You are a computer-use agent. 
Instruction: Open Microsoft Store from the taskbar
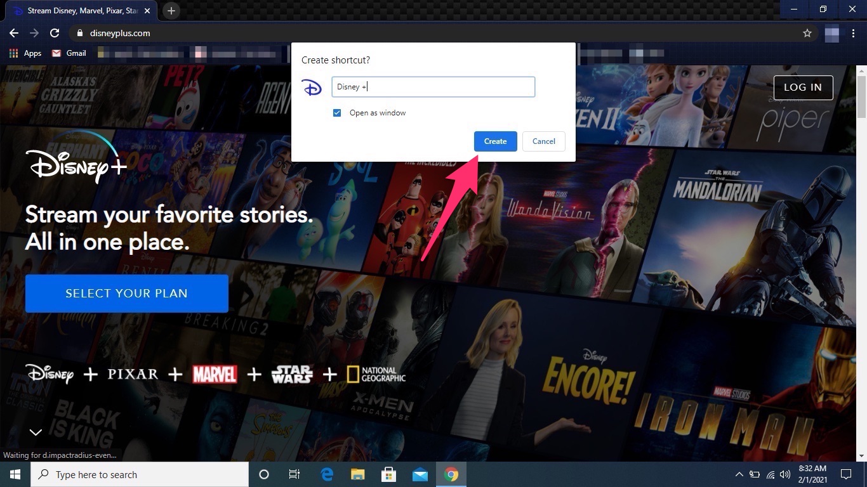[x=388, y=474]
